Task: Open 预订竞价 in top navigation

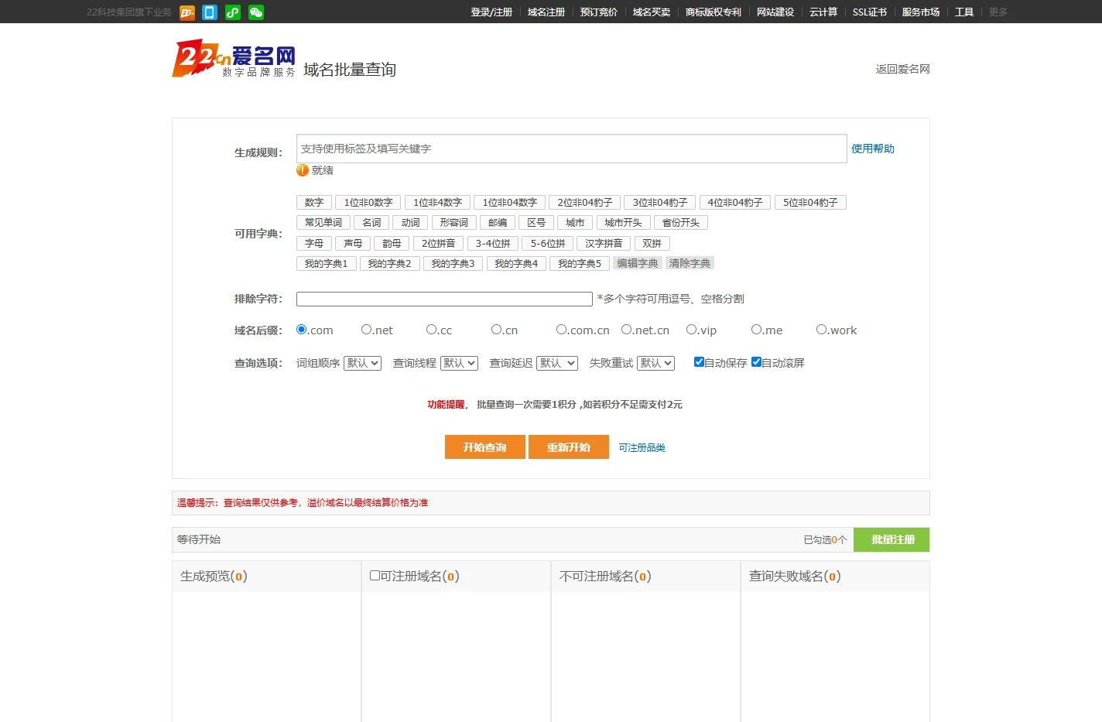Action: [x=599, y=12]
